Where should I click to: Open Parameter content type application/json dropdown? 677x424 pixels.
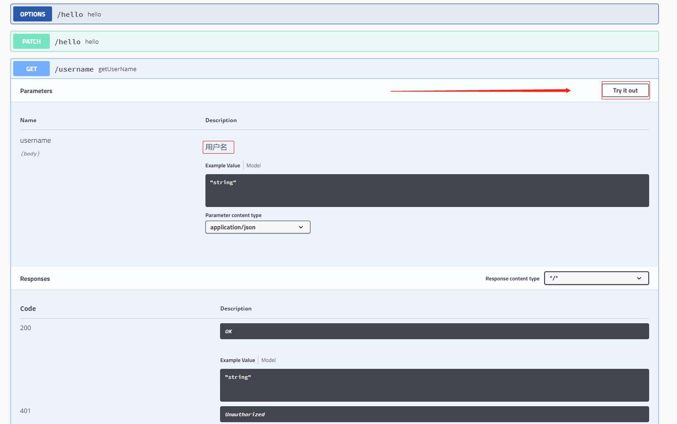tap(257, 227)
